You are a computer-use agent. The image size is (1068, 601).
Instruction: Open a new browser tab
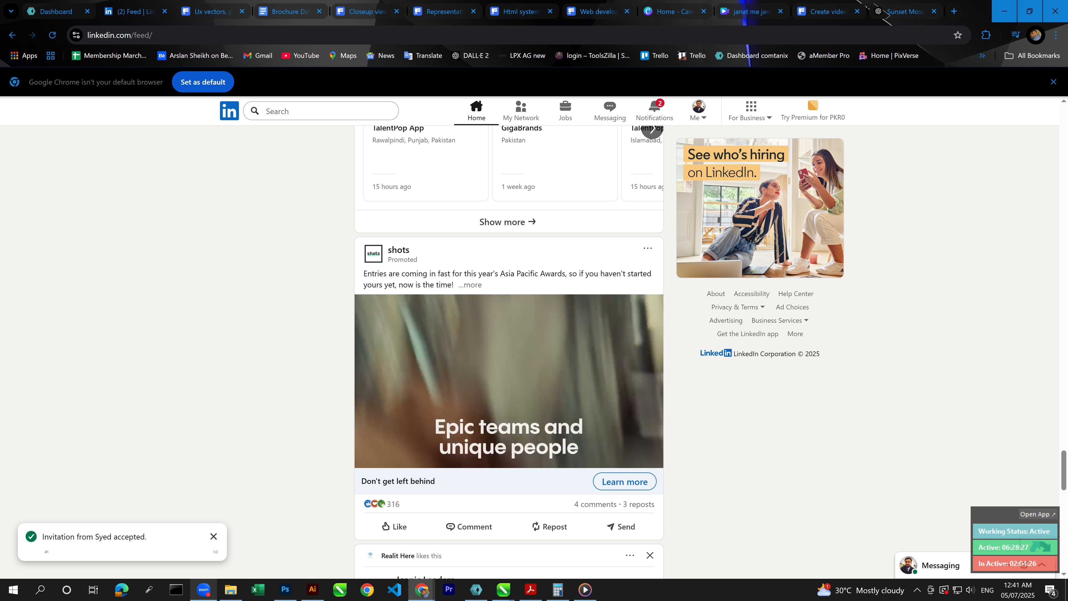tap(954, 11)
